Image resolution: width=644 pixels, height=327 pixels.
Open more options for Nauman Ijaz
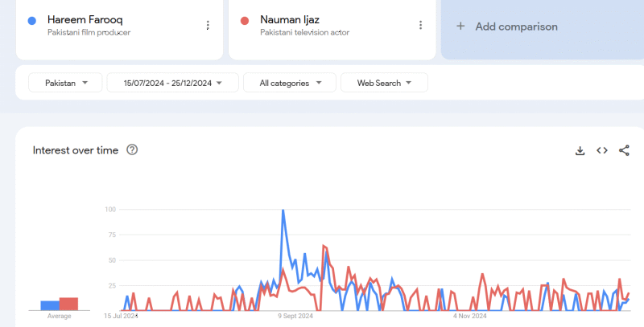coord(420,26)
